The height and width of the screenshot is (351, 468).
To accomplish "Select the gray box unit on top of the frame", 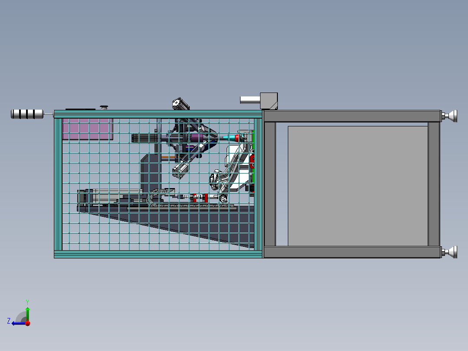I will 269,101.
